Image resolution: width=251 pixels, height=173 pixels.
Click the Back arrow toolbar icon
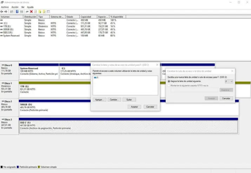tap(2, 12)
